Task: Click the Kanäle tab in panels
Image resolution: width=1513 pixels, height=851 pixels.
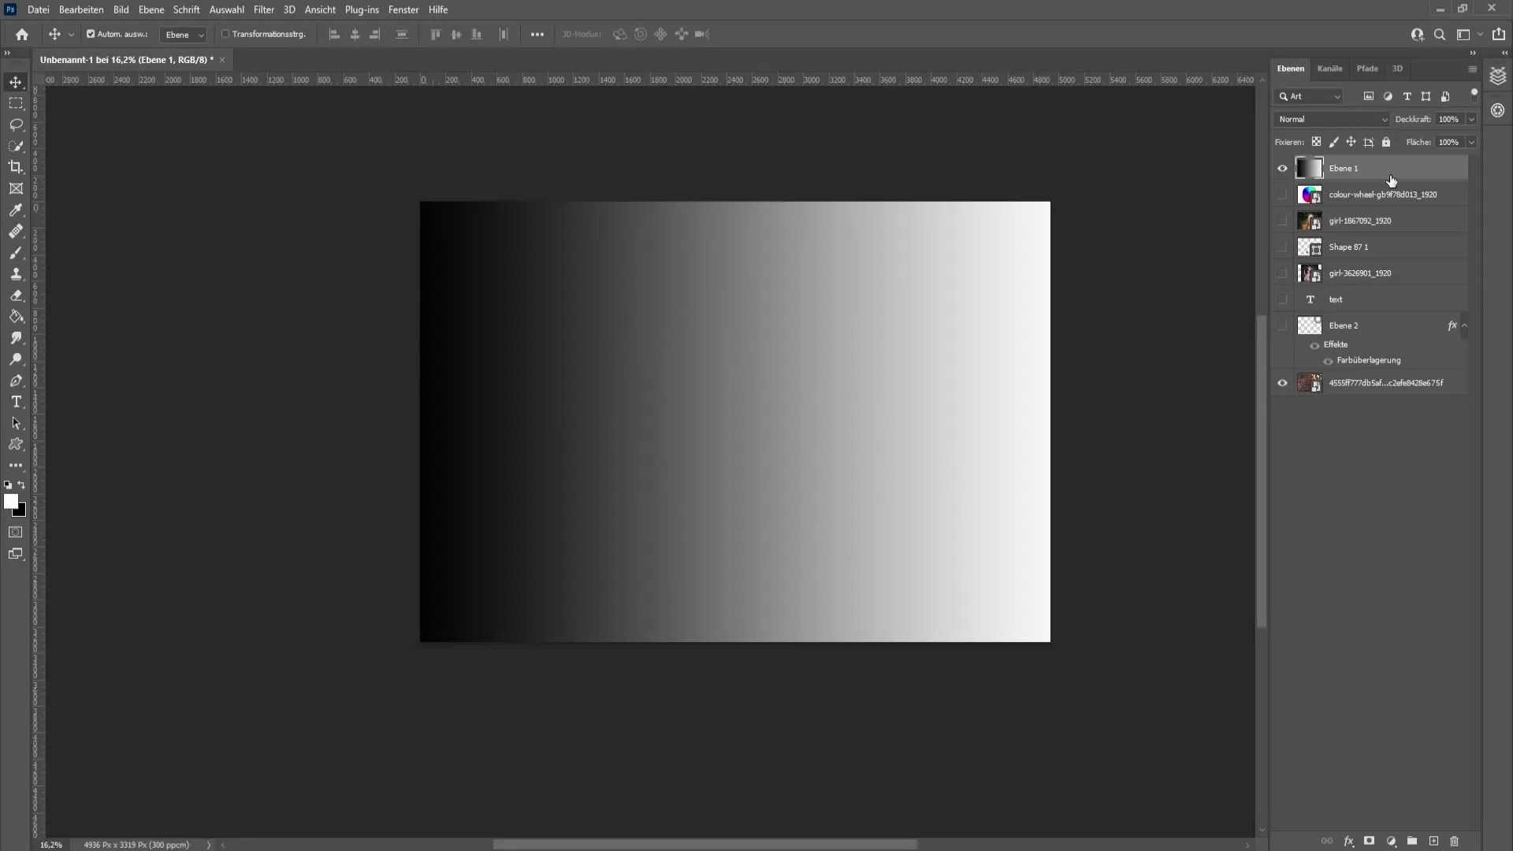Action: pos(1331,69)
